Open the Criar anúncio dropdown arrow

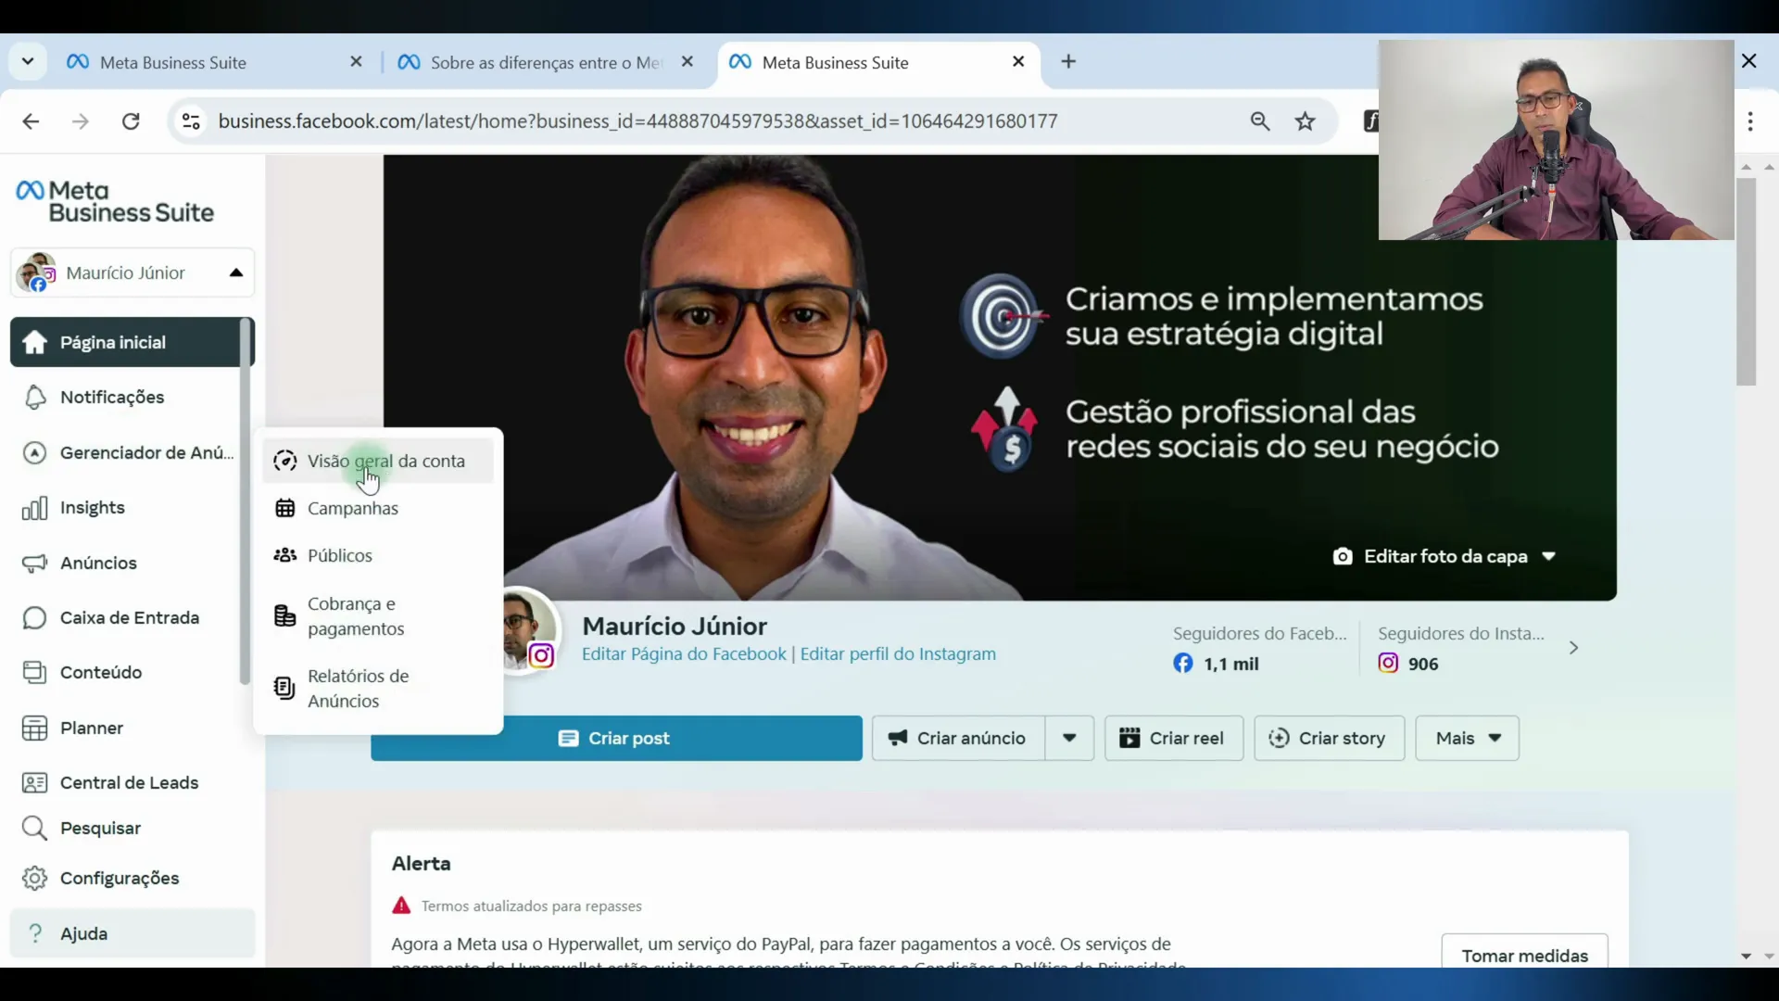point(1069,739)
